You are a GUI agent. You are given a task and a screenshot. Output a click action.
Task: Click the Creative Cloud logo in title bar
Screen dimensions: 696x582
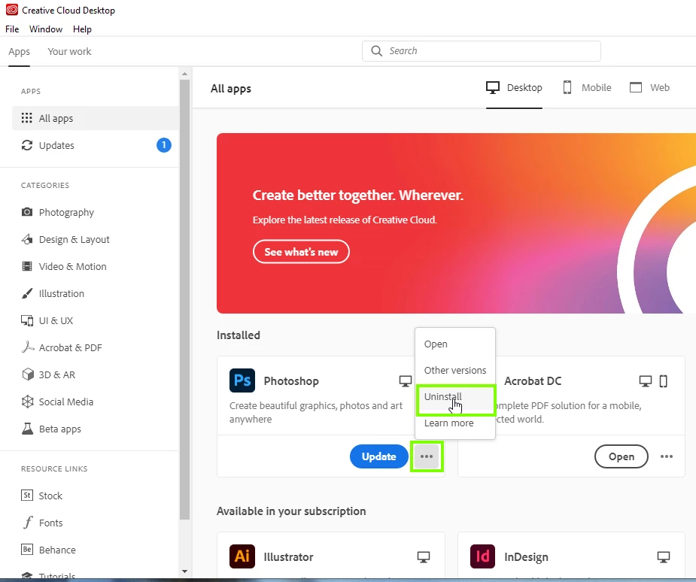(x=12, y=10)
